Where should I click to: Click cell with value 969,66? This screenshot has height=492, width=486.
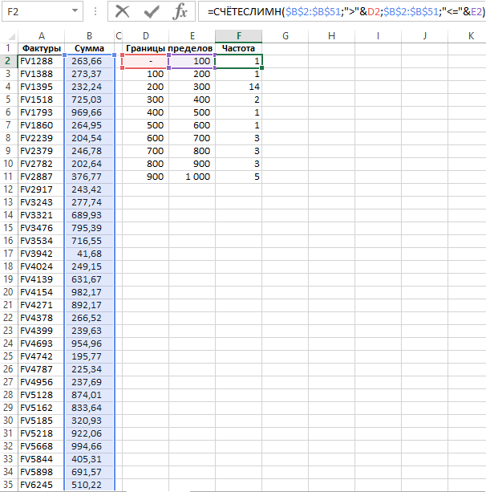89,112
